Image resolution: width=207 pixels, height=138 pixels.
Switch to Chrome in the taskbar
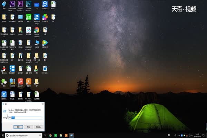click(50, 135)
